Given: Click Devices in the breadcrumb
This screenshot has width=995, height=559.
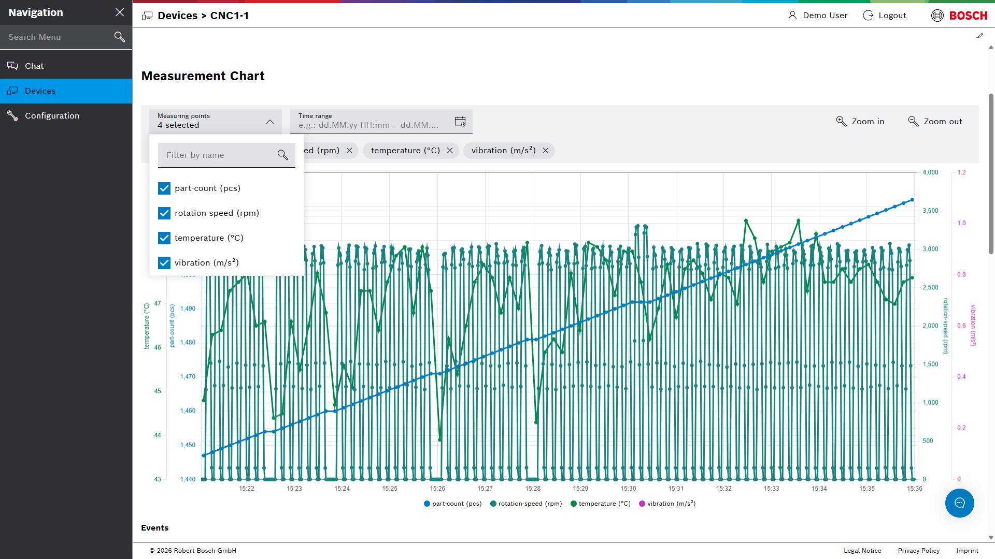Looking at the screenshot, I should (x=178, y=16).
